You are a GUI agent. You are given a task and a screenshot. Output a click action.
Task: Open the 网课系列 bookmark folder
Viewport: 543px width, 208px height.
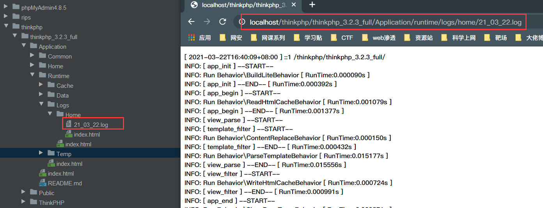pos(268,37)
